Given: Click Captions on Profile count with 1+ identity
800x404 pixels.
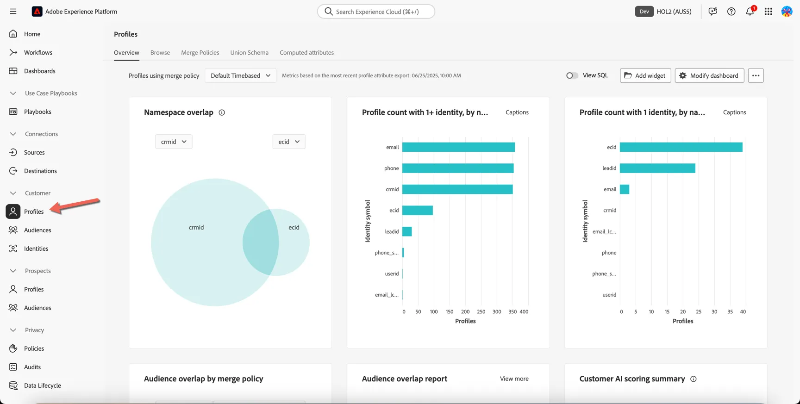Looking at the screenshot, I should [517, 112].
